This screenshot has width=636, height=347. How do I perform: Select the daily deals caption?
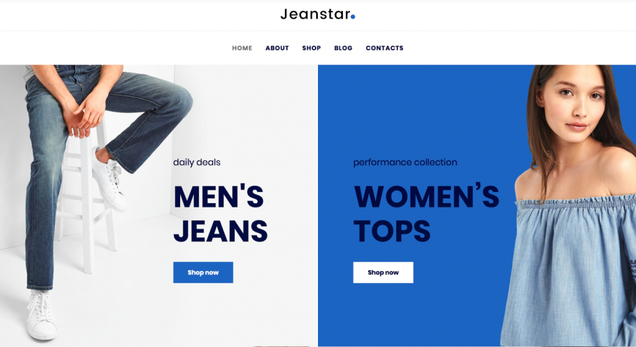pos(197,162)
